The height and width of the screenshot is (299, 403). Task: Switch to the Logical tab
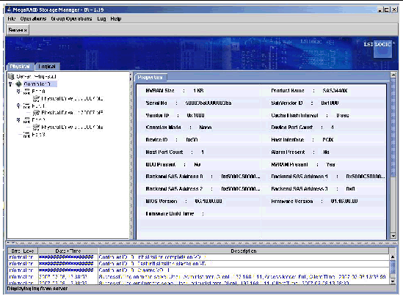pos(47,67)
